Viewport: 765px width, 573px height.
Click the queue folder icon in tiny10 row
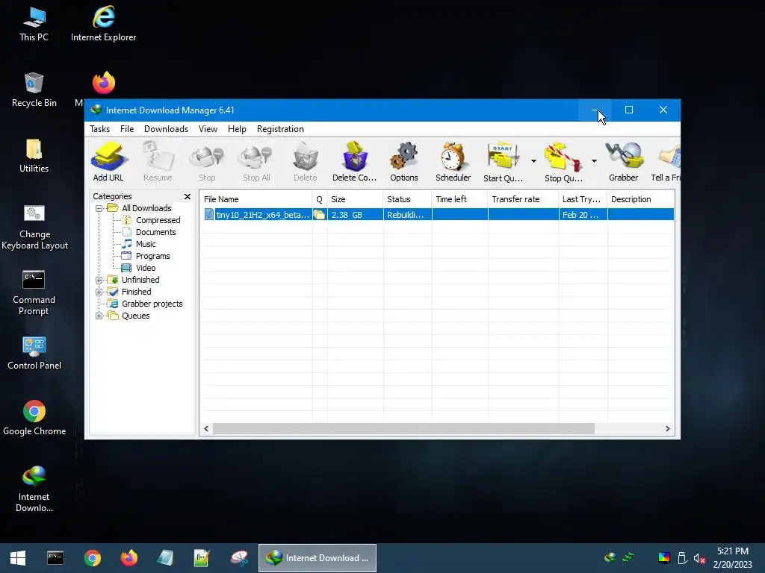coord(320,215)
